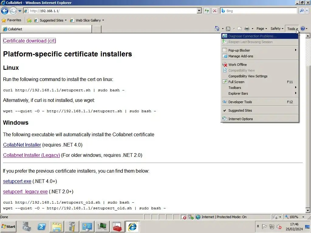Uncheck the Suggested Sites menu option
The height and width of the screenshot is (233, 311).
click(260, 110)
